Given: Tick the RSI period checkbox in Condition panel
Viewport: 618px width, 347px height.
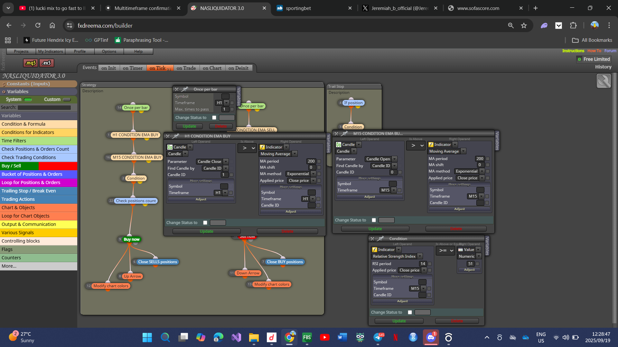Looking at the screenshot, I should [430, 264].
